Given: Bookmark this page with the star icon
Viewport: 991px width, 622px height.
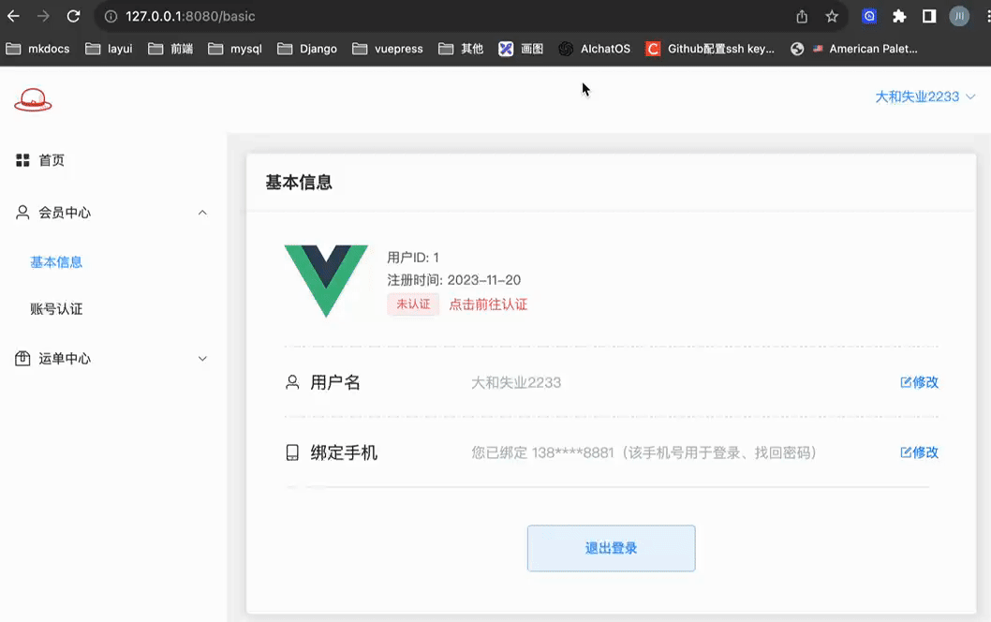Looking at the screenshot, I should pos(832,16).
